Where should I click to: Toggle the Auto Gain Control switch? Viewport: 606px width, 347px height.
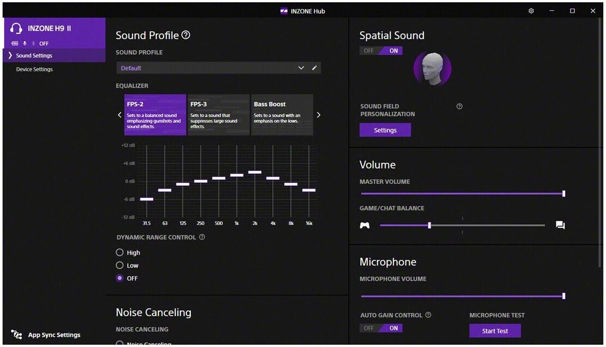pos(381,328)
